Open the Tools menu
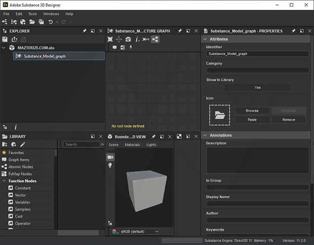The width and height of the screenshot is (314, 245). click(32, 14)
